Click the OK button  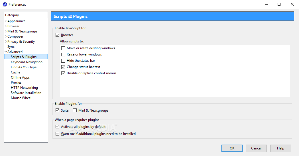[x=232, y=148]
